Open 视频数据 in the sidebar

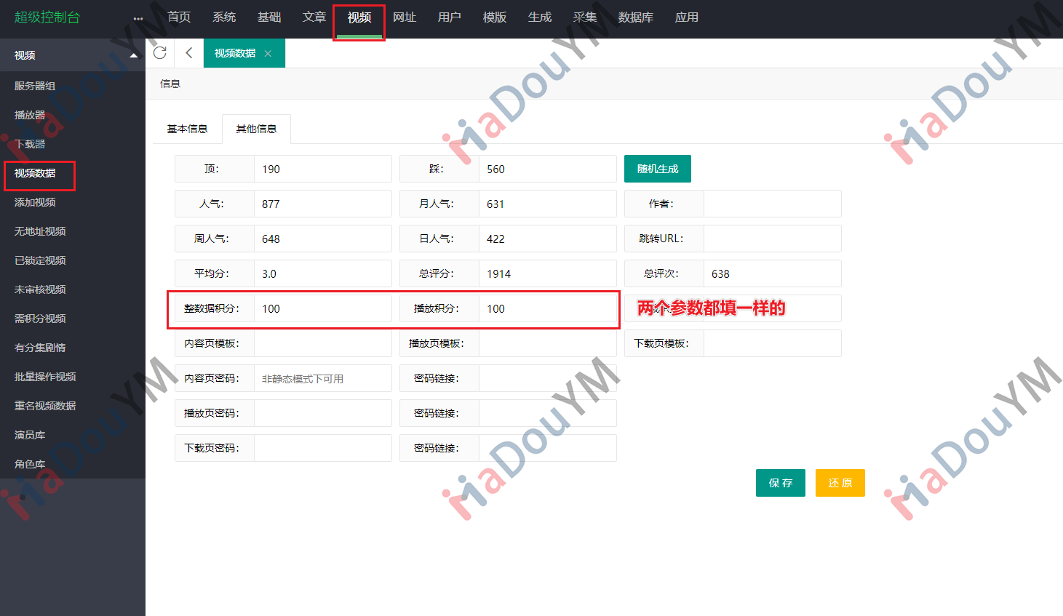[x=35, y=173]
